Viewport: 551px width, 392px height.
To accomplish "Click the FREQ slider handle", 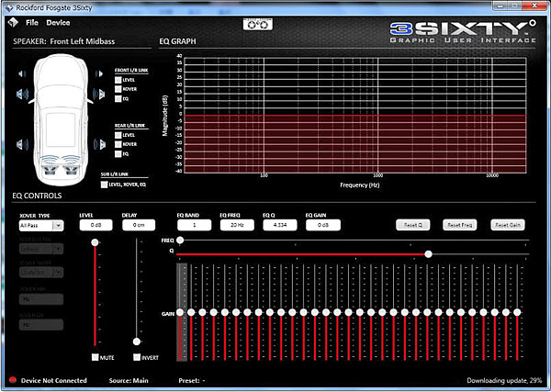I will [x=180, y=241].
